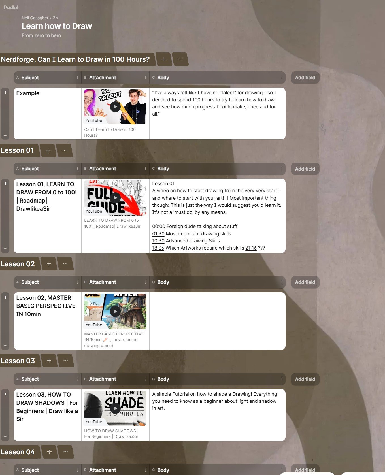
Task: Open Body column menu in Lesson 01
Action: [282, 169]
